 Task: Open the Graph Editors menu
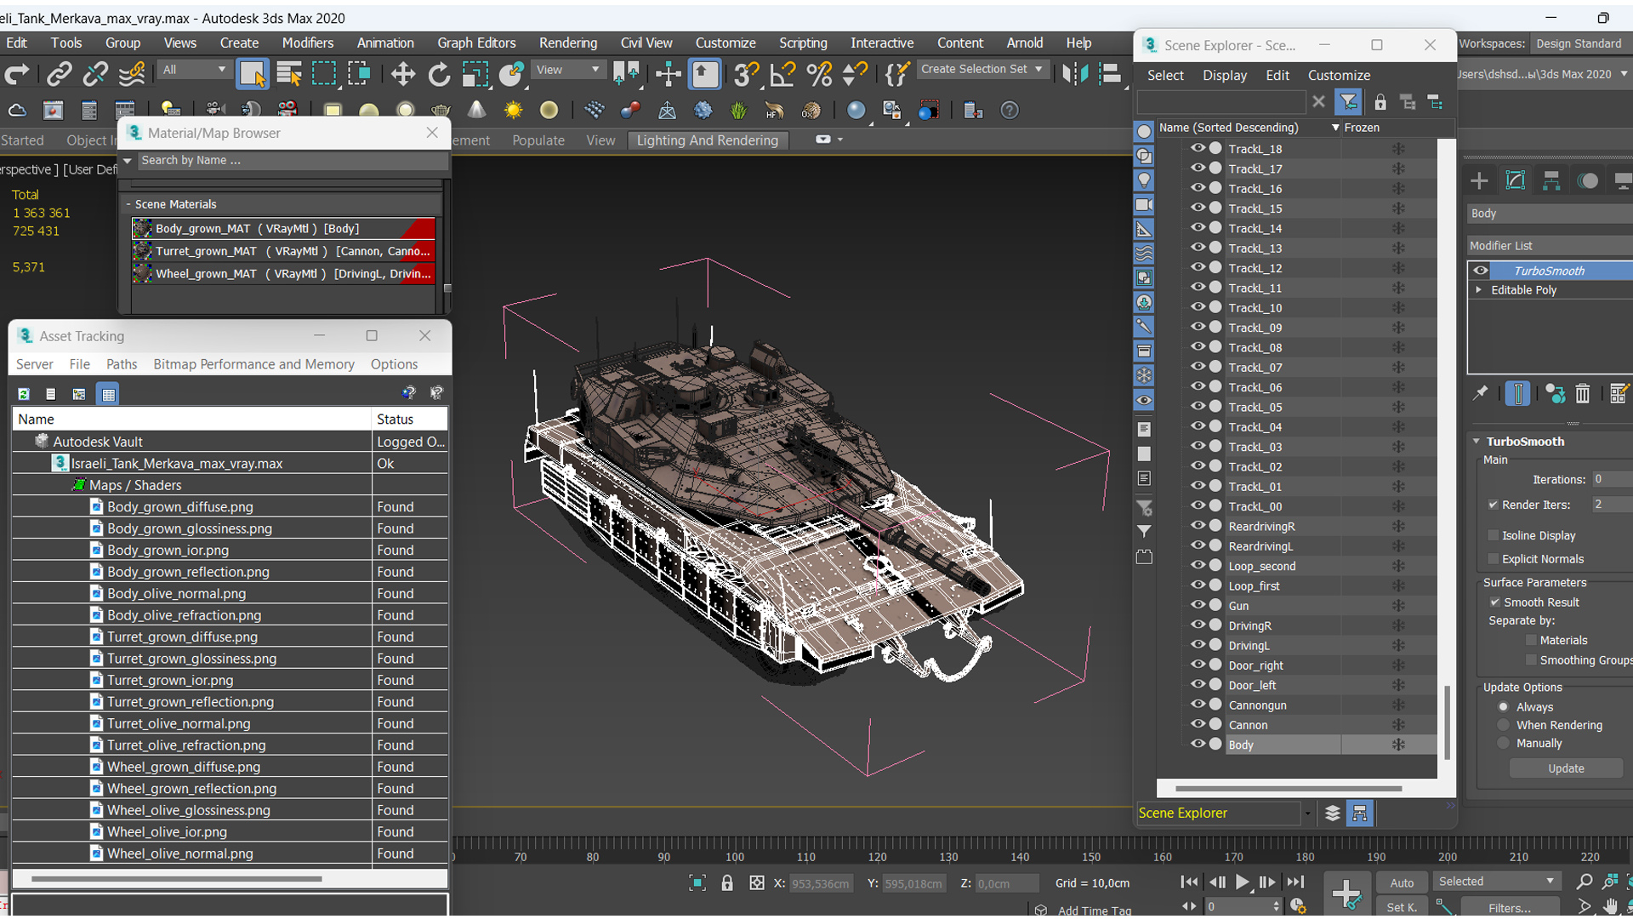[x=476, y=43]
